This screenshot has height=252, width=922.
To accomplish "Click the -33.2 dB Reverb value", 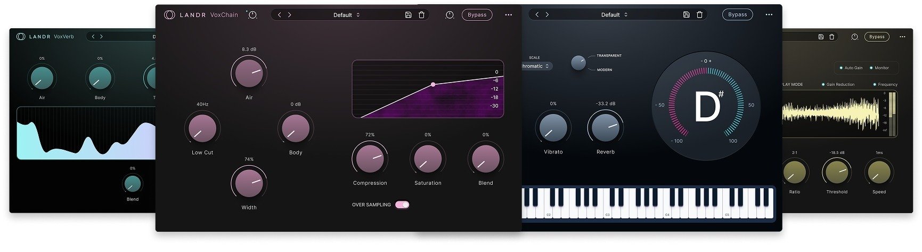I will coord(606,103).
